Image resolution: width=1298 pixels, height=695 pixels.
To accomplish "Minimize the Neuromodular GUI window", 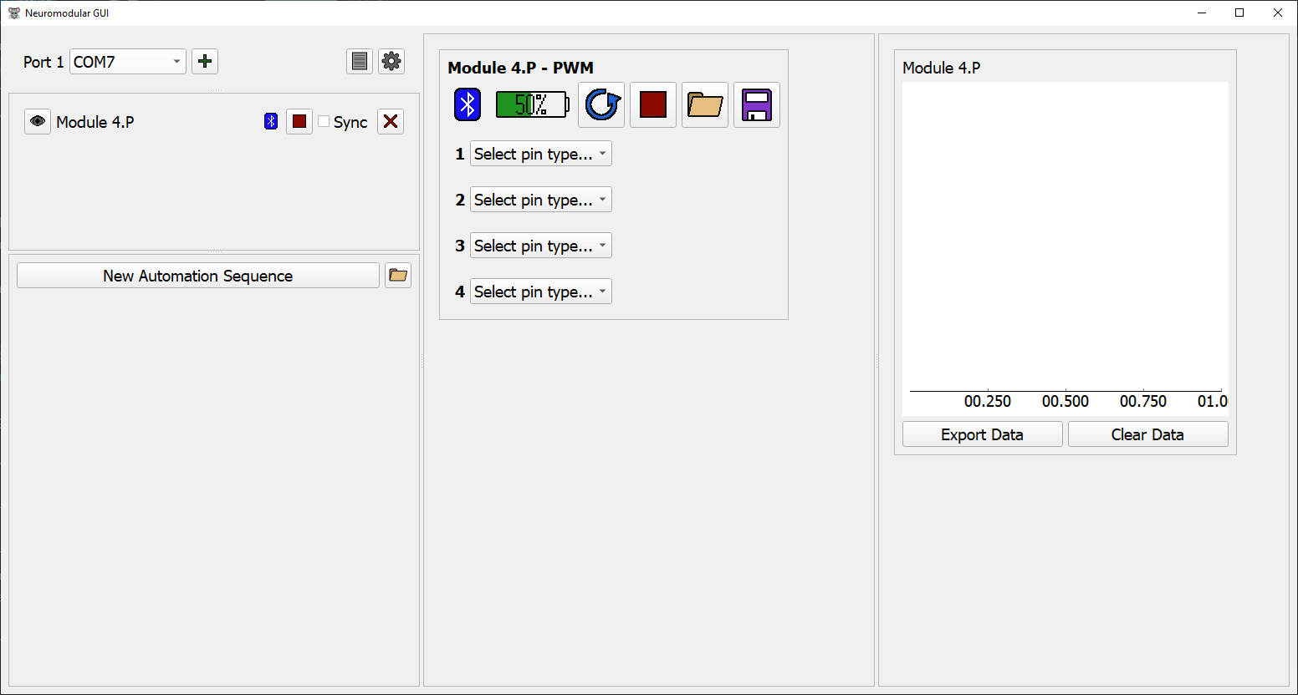I will (1202, 13).
